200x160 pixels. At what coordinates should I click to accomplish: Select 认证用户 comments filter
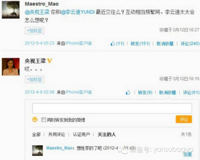tap(81, 134)
